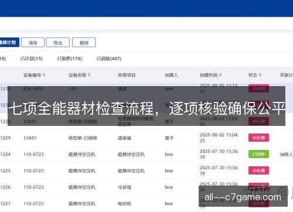Click the 设备名称 column header label
Viewport: 293px width, 212px height.
pyautogui.click(x=77, y=75)
